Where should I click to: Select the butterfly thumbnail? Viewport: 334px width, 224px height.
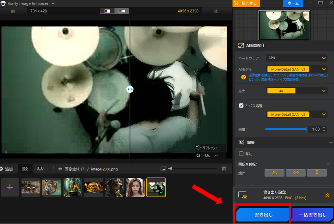click(x=31, y=187)
